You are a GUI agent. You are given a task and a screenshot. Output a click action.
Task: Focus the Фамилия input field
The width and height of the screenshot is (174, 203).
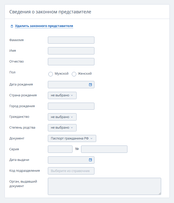point(71,40)
